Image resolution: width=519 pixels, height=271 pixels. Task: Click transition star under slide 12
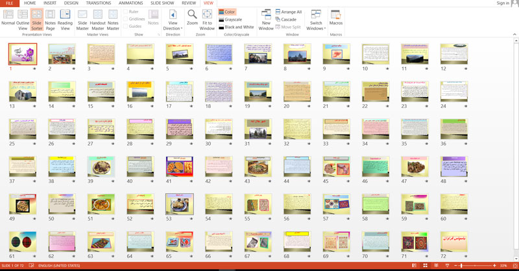pos(466,69)
